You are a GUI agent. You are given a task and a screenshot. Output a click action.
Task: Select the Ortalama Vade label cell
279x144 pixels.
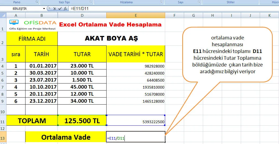click(x=66, y=137)
